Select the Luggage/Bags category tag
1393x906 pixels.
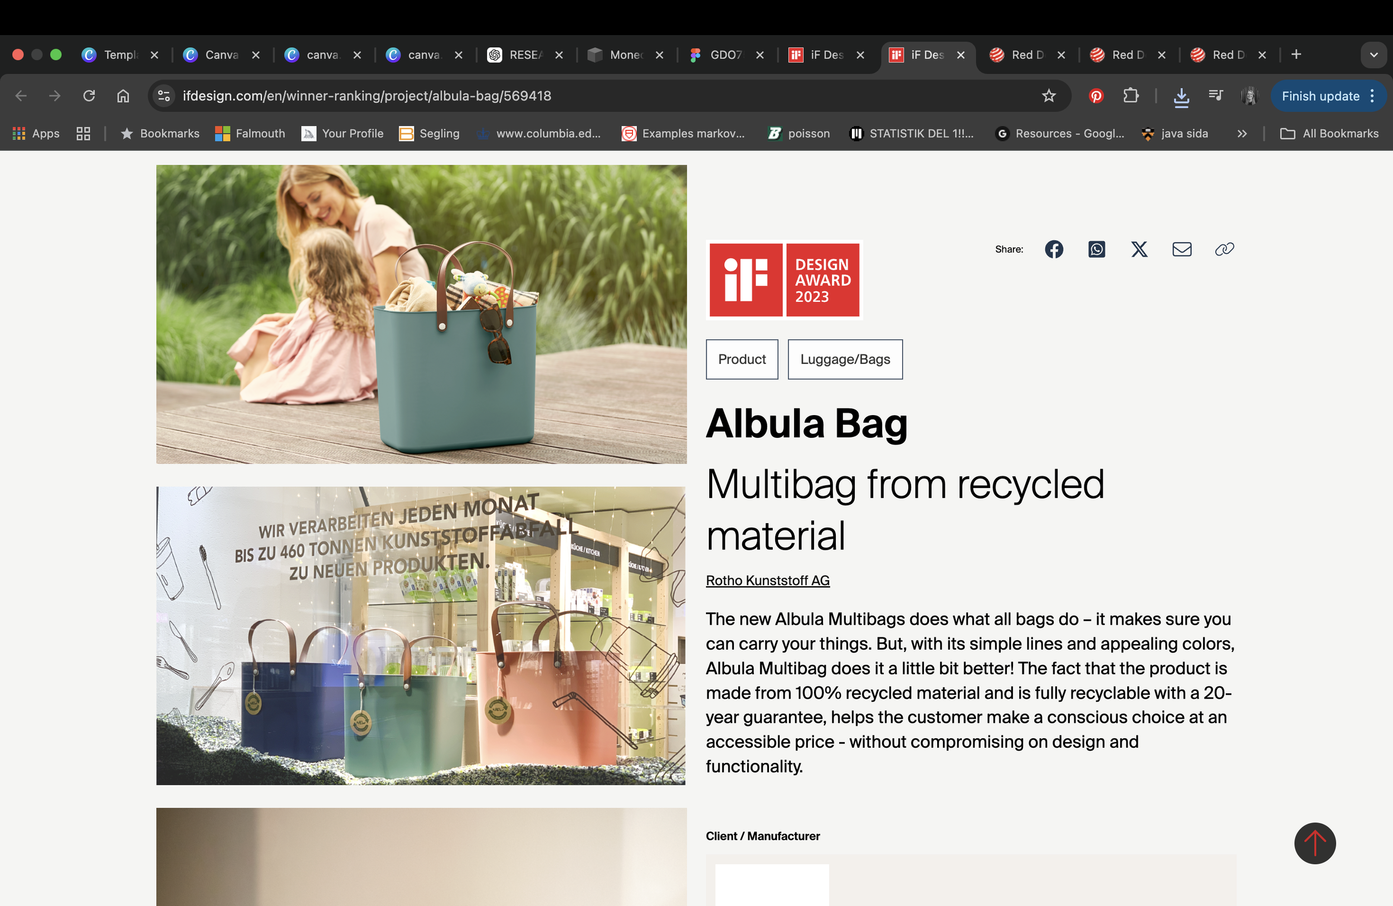tap(845, 359)
